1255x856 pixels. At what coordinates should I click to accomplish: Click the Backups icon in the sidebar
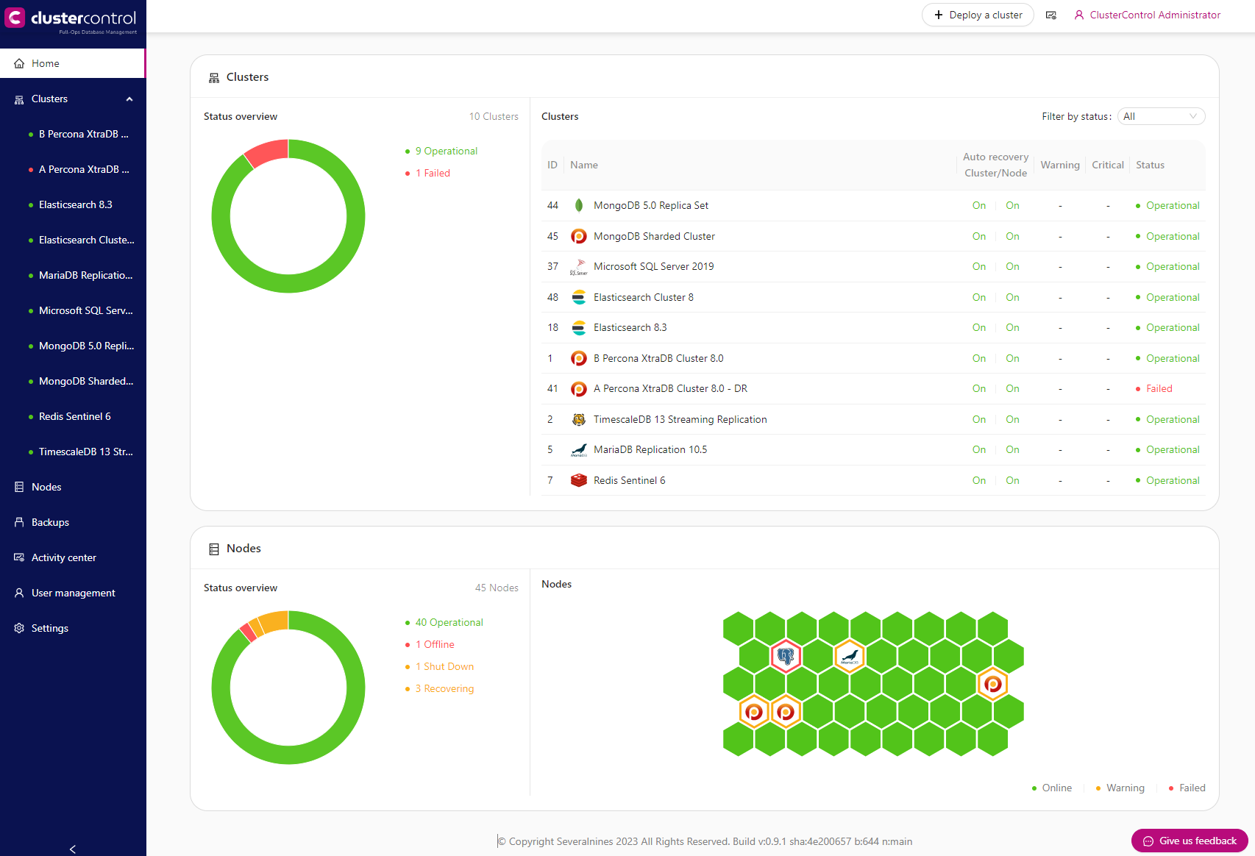coord(18,522)
